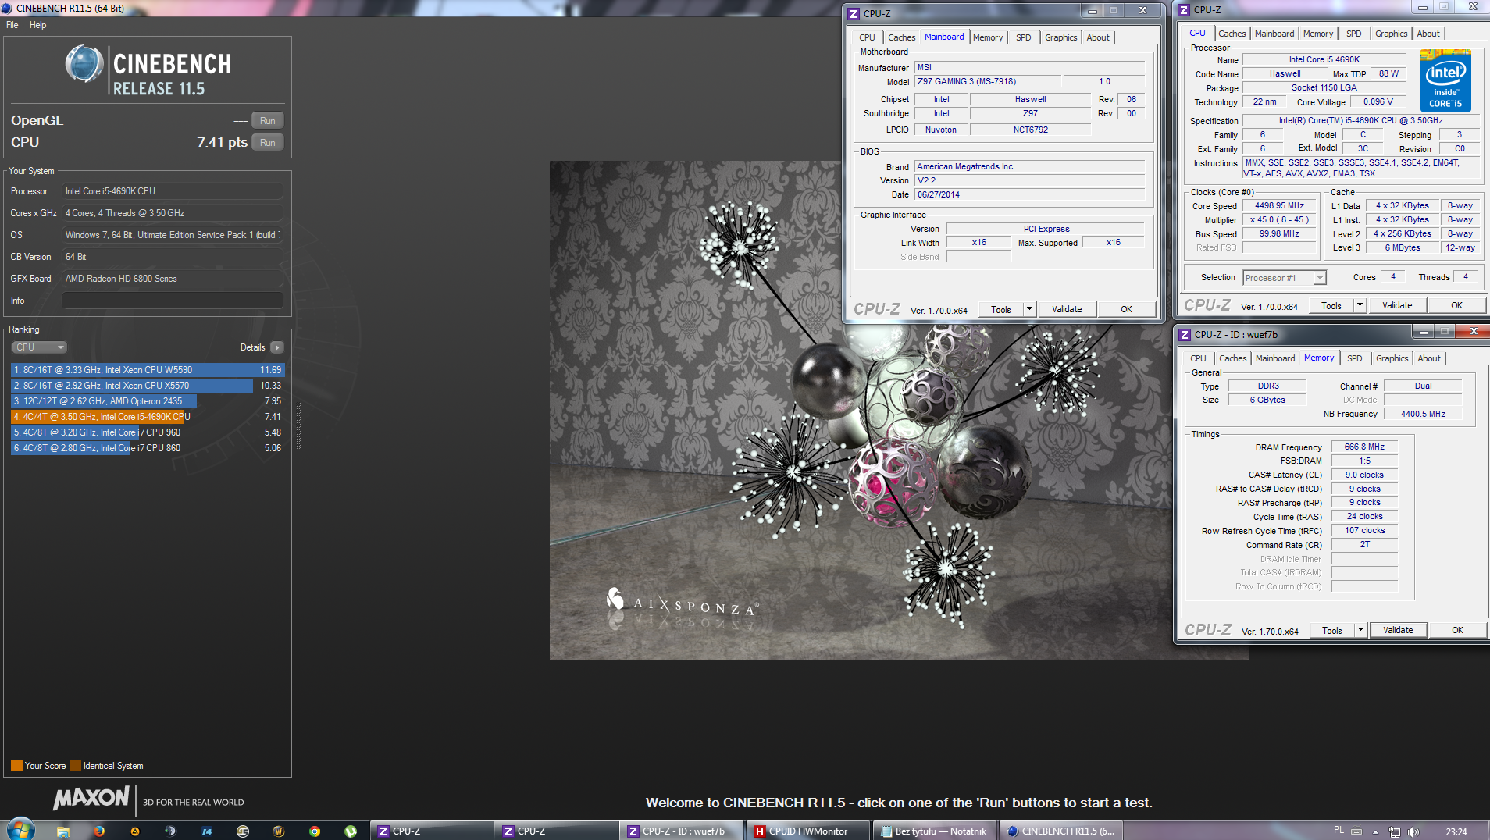This screenshot has width=1490, height=840.
Task: Launch Firefox from the taskbar
Action: tap(99, 831)
